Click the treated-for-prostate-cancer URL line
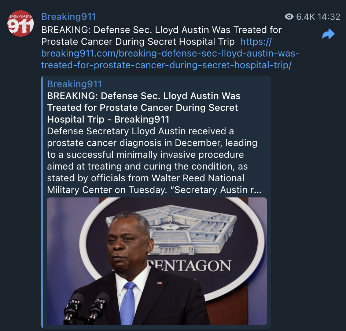346x331 pixels. (x=166, y=65)
